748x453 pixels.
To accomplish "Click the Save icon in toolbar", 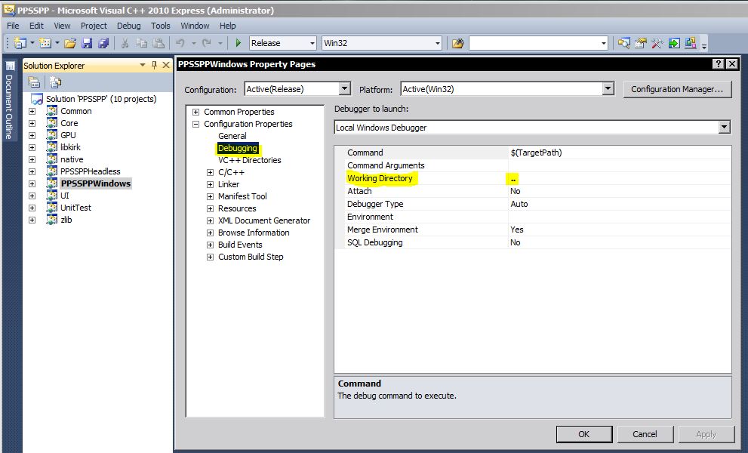I will click(87, 44).
